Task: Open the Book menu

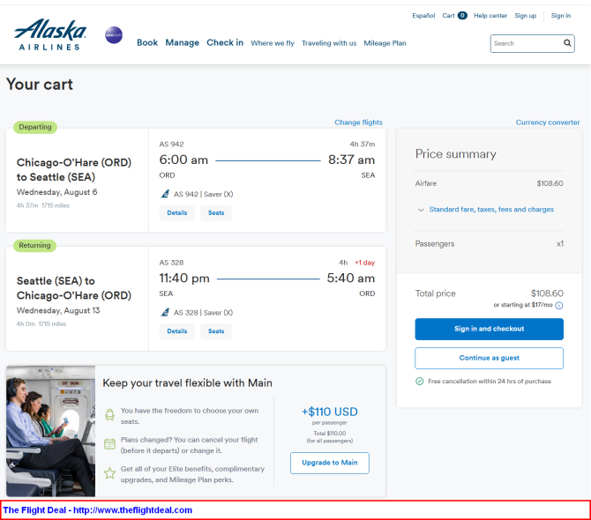Action: [147, 42]
